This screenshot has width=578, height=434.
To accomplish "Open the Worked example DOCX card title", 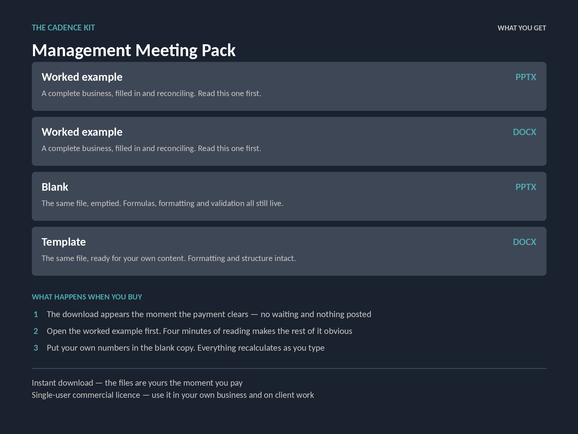I will pos(82,132).
